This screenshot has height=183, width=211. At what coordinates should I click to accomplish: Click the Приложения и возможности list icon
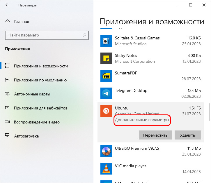click(x=7, y=66)
